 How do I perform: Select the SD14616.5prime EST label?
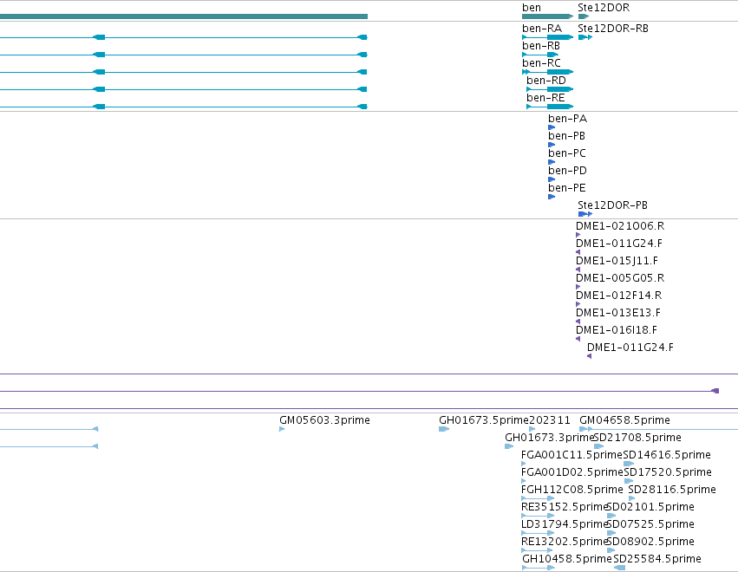click(x=667, y=455)
